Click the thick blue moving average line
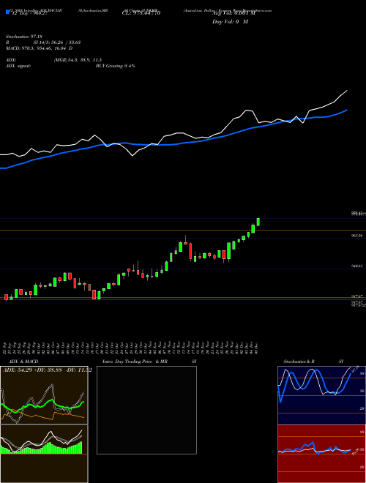Image resolution: width=366 pixels, height=483 pixels. pos(173,144)
